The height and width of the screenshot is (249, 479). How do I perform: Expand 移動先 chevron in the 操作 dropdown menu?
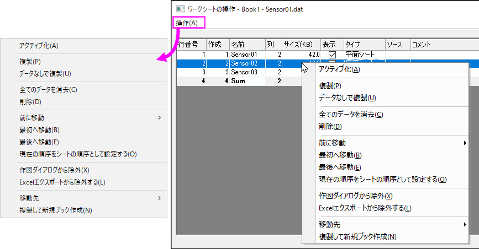click(x=160, y=198)
